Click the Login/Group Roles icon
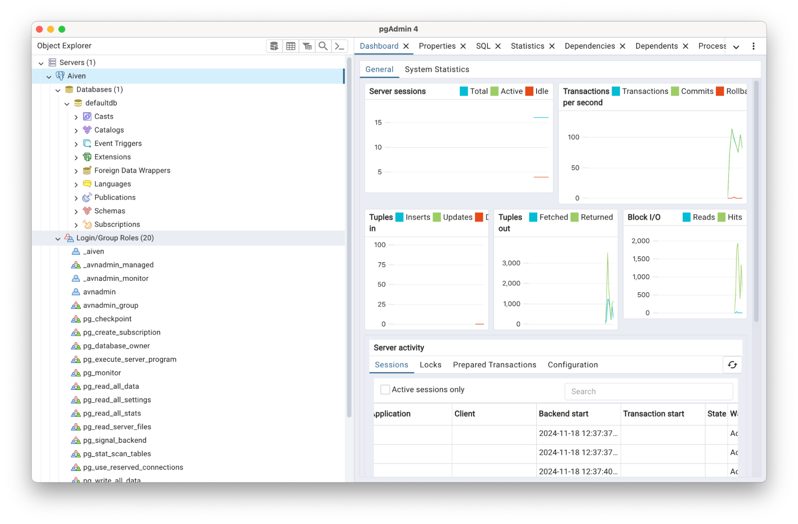This screenshot has height=524, width=798. (x=69, y=238)
